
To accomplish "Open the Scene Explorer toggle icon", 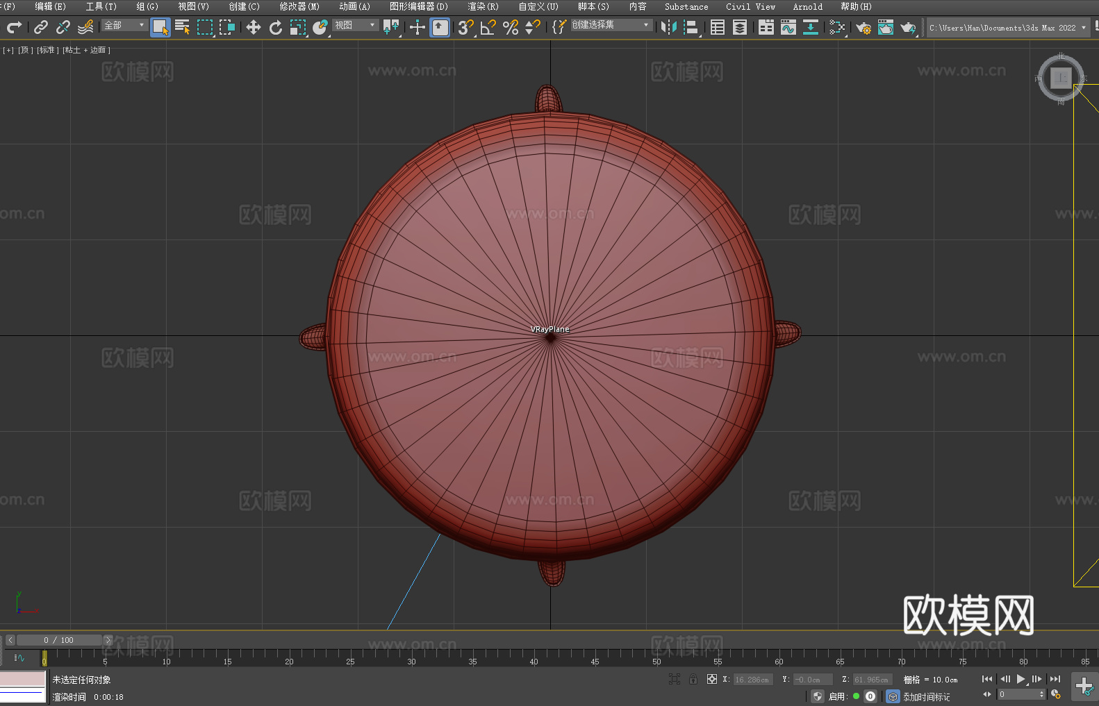I will point(718,27).
